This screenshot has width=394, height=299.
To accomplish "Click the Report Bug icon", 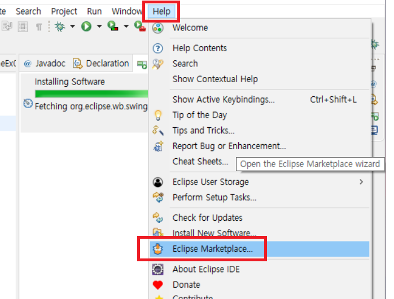I will tap(158, 146).
